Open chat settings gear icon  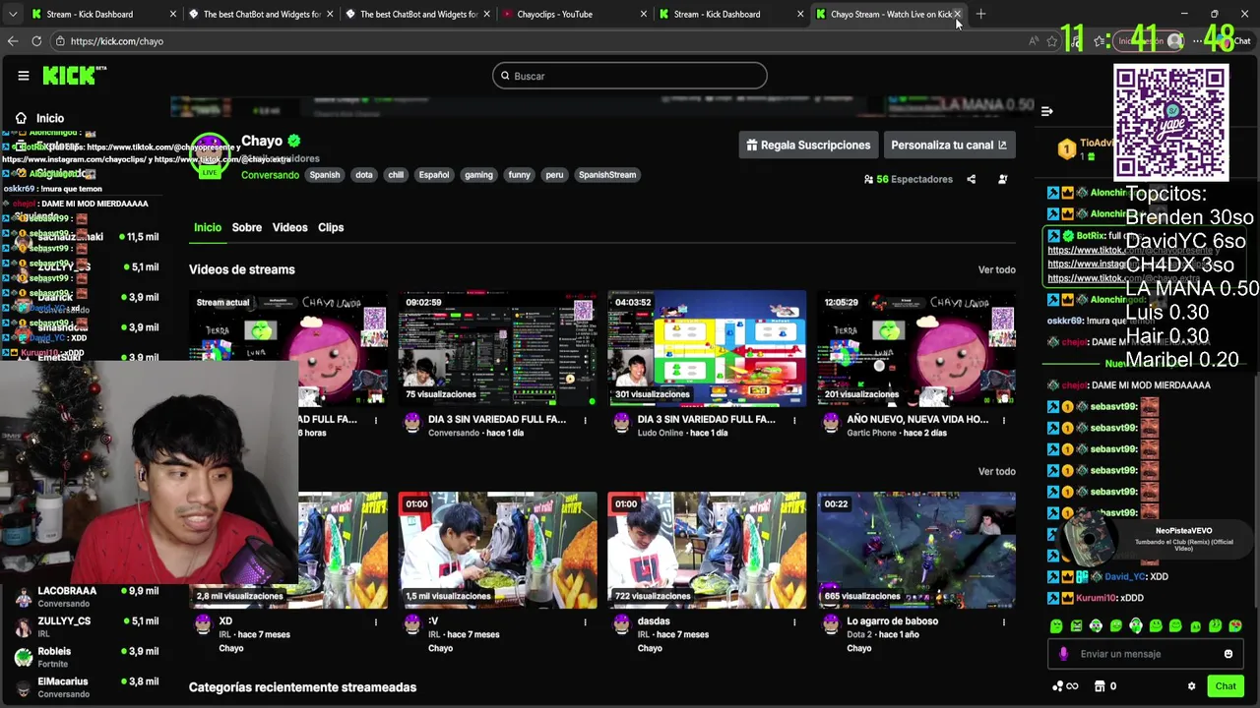coord(1191,686)
